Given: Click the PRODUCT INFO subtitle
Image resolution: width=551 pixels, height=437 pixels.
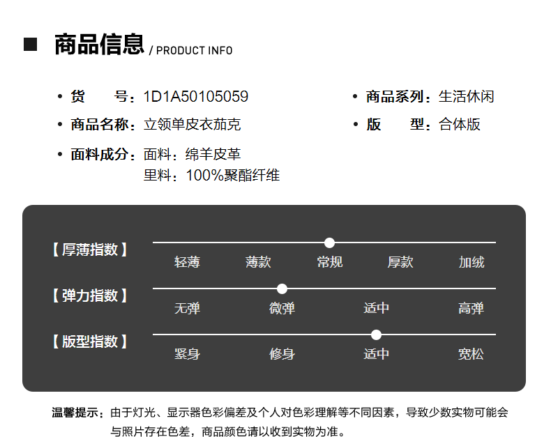Looking at the screenshot, I should (194, 51).
